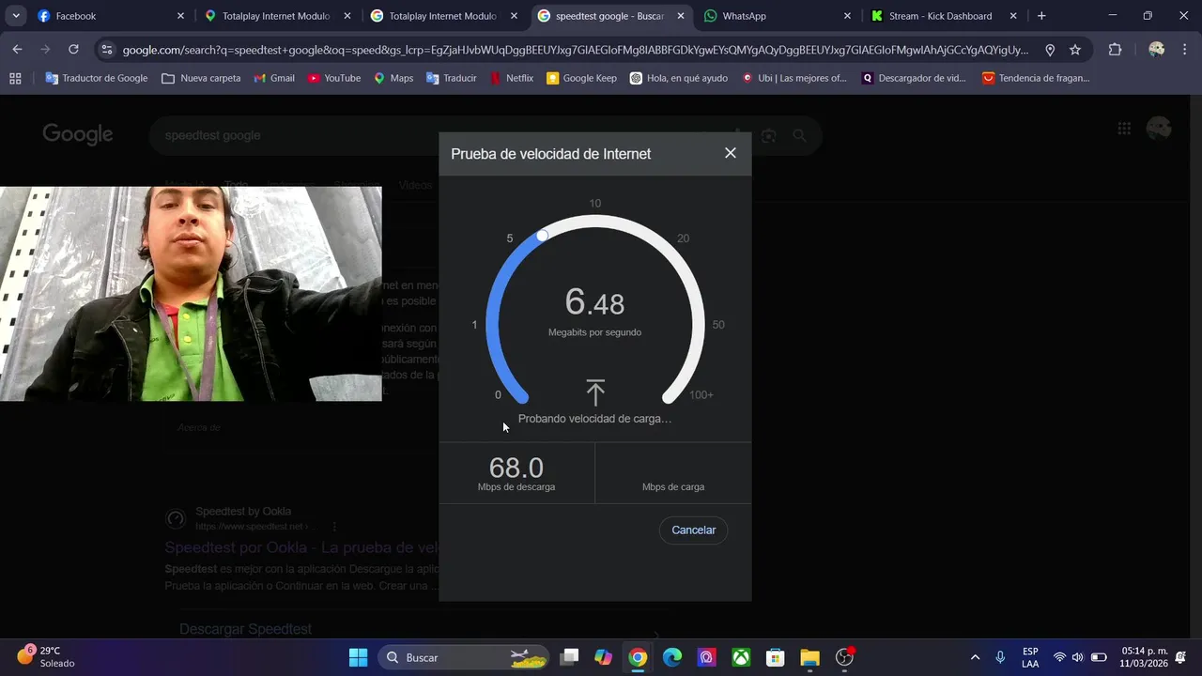Click the microphone icon in system tray
This screenshot has height=676, width=1202.
click(x=1000, y=657)
